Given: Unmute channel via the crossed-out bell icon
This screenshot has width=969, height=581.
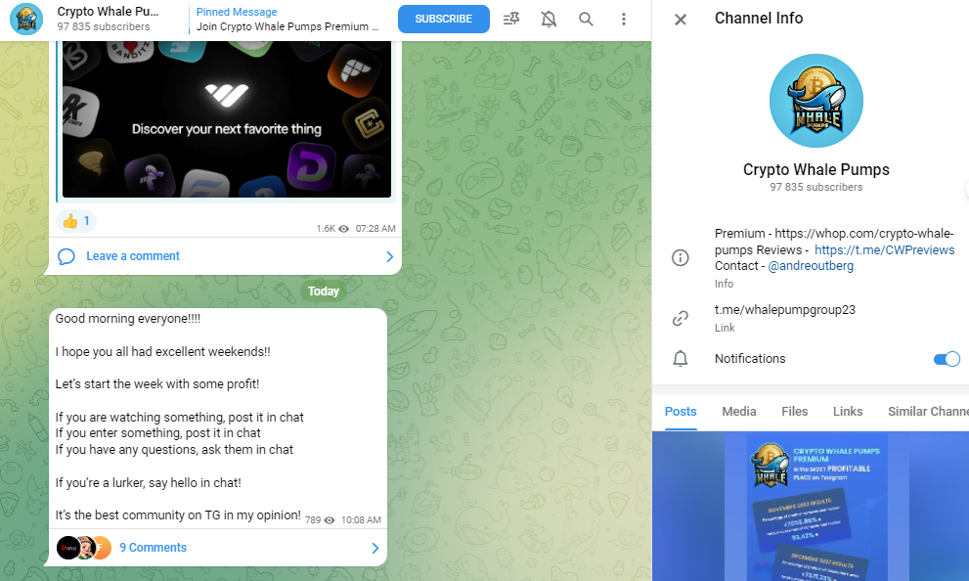Looking at the screenshot, I should tap(549, 19).
